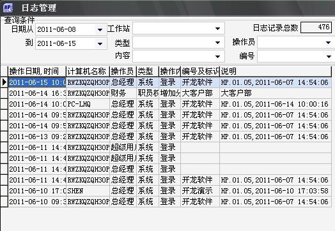Open the 日期从 date dropdown arrow
Image resolution: width=335 pixels, height=231 pixels.
(100, 29)
